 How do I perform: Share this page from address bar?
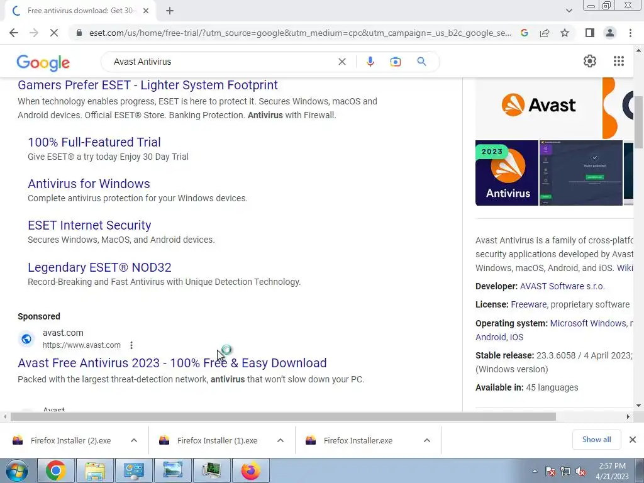pos(545,33)
